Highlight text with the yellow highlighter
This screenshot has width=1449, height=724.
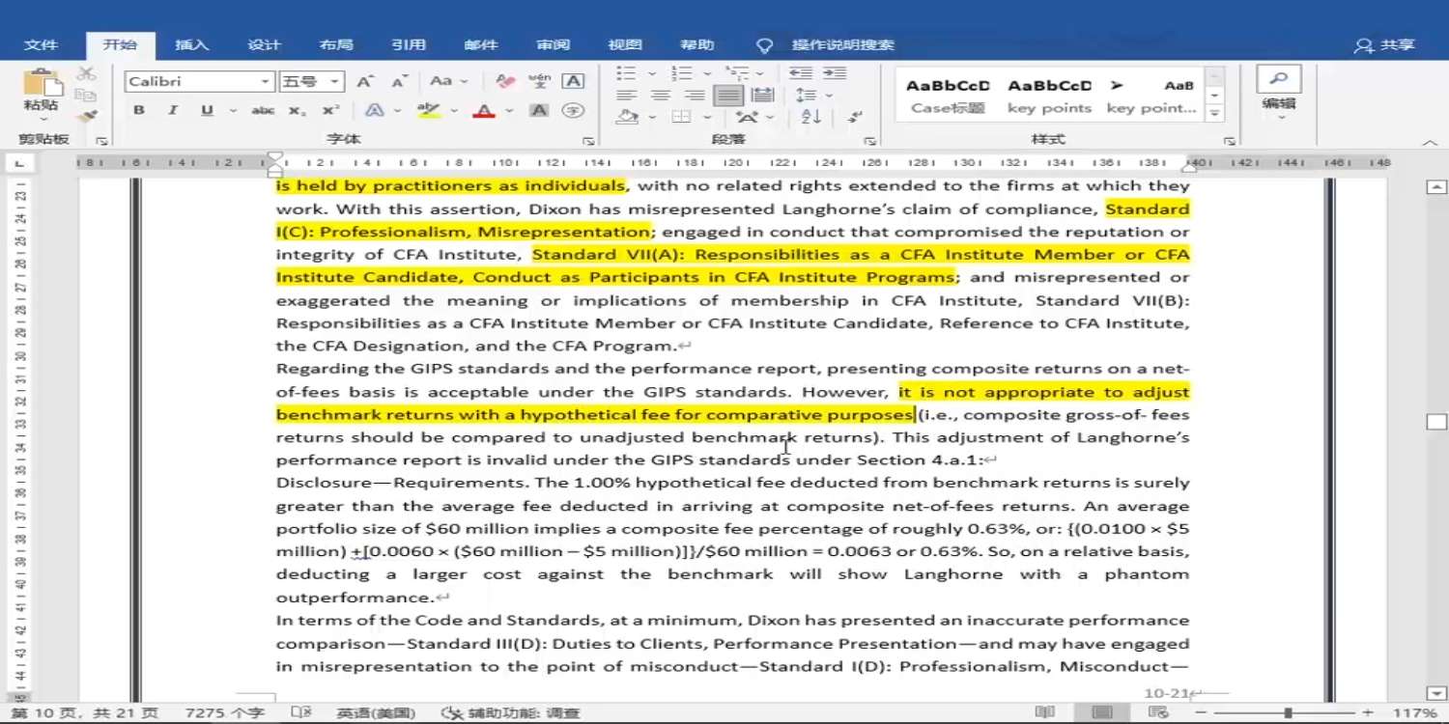(x=429, y=110)
